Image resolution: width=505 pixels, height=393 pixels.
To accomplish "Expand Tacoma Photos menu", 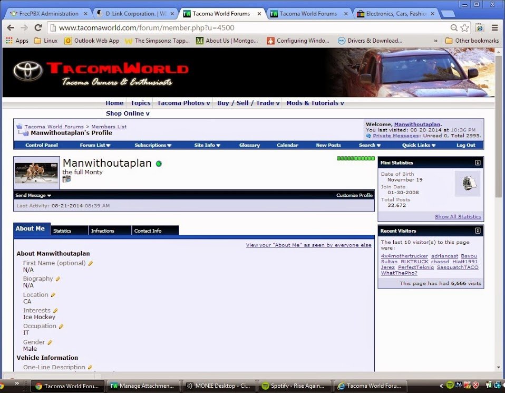I will pyautogui.click(x=183, y=103).
